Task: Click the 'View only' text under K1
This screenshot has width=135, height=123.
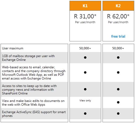Action: (x=85, y=101)
